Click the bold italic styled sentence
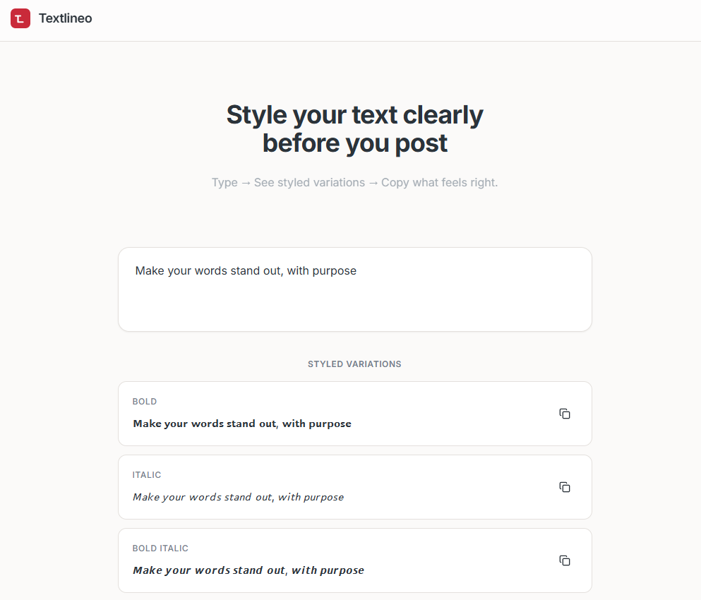Image resolution: width=701 pixels, height=600 pixels. pyautogui.click(x=248, y=570)
